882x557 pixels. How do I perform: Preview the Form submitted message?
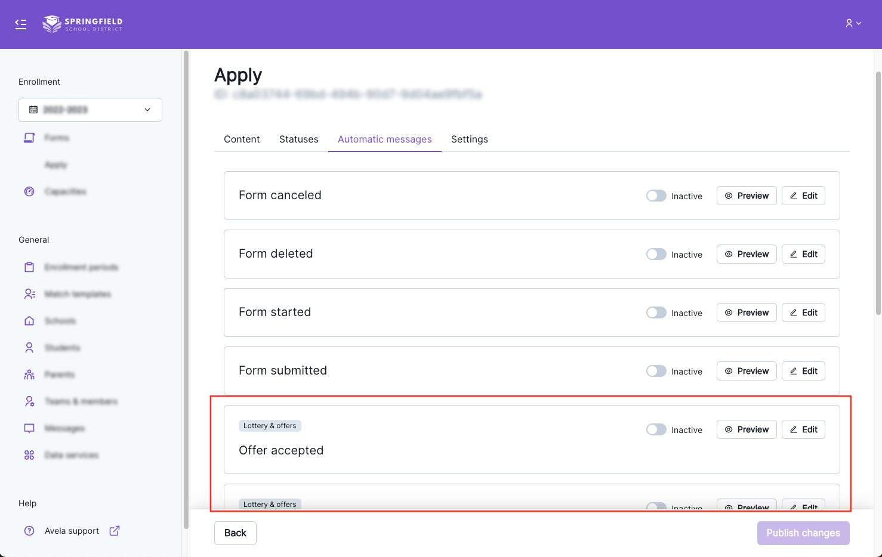click(746, 371)
